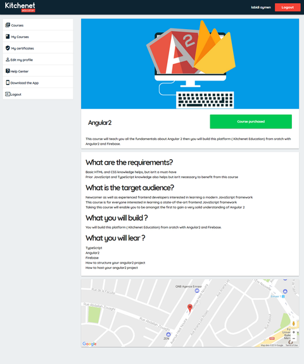304x364 pixels.
Task: Click Logout text in sidebar menu
Action: click(16, 94)
